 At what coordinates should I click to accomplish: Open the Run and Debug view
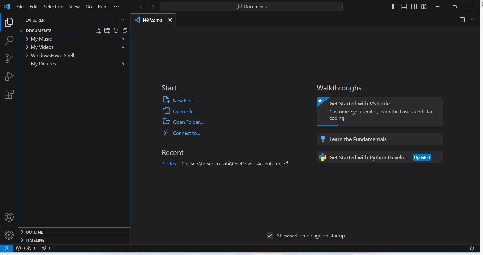[9, 76]
